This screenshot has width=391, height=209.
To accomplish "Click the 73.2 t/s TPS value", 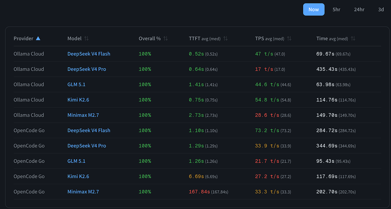I will click(x=267, y=131).
